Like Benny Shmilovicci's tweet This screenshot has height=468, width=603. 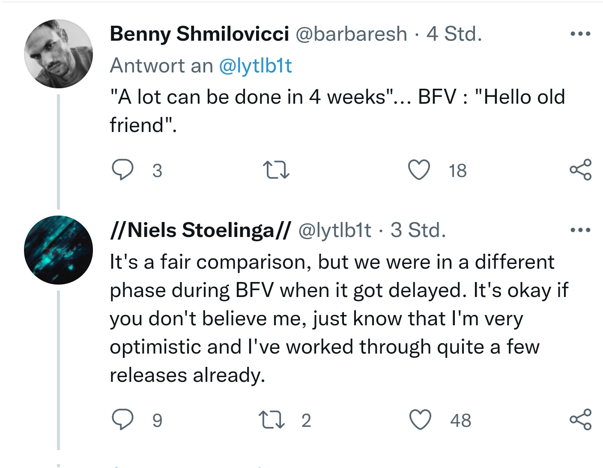click(419, 170)
